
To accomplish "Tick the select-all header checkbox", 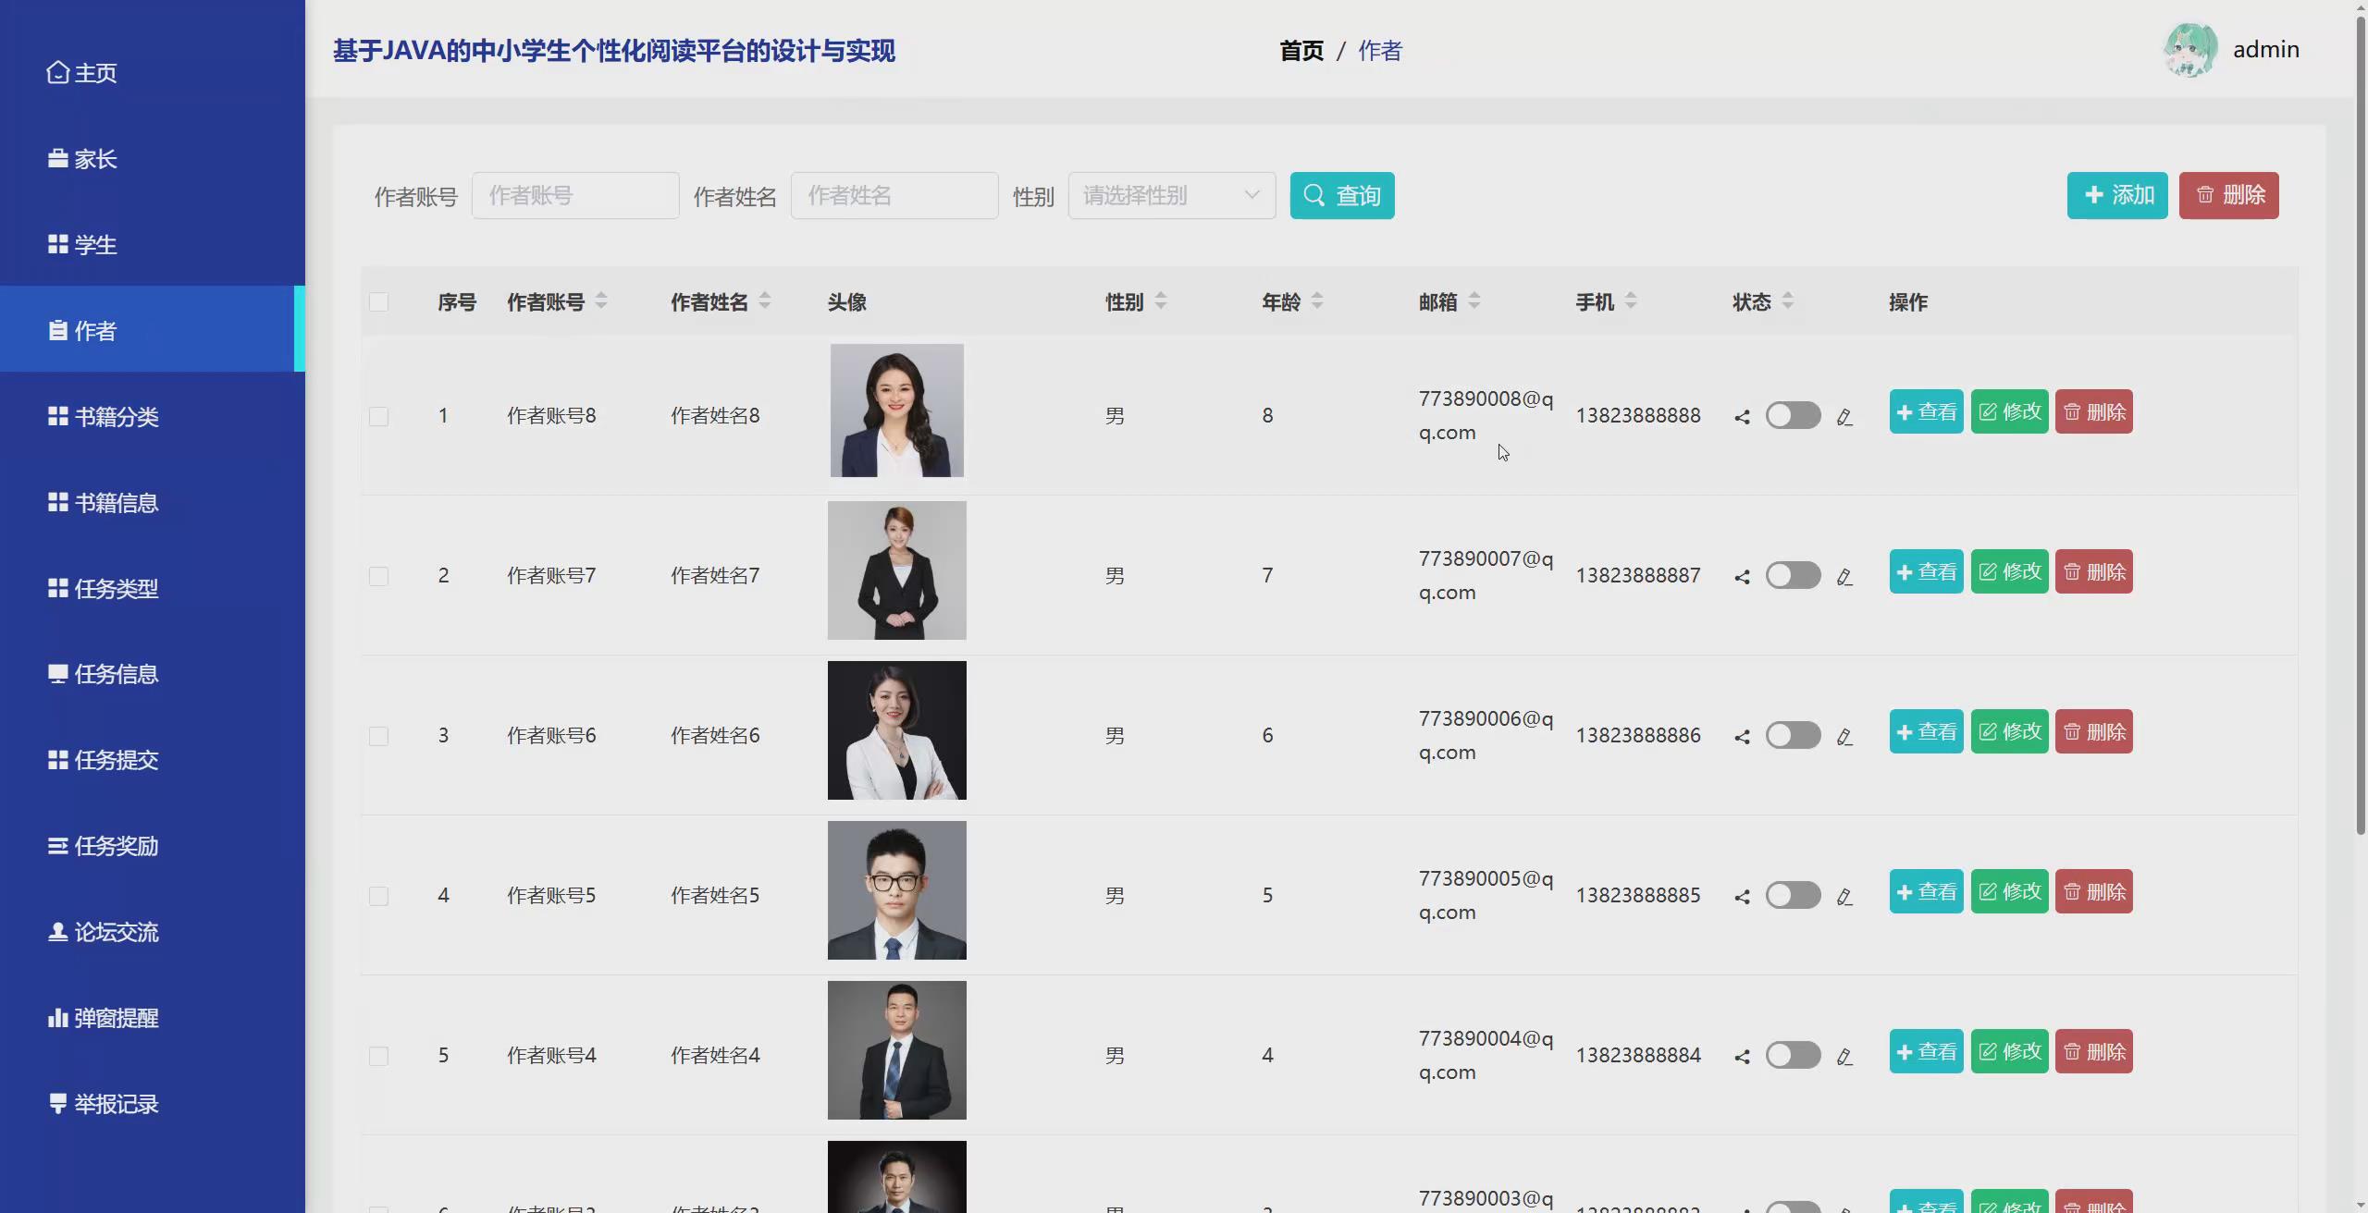I will pyautogui.click(x=378, y=302).
